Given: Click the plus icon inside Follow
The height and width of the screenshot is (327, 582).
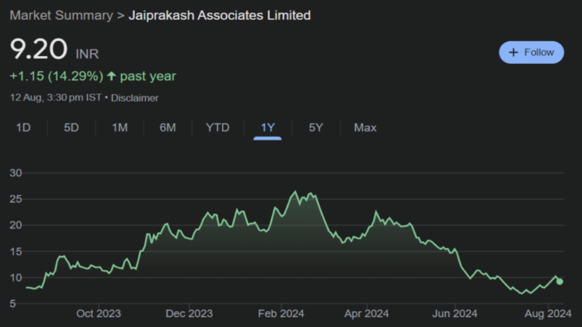Looking at the screenshot, I should click(x=513, y=53).
